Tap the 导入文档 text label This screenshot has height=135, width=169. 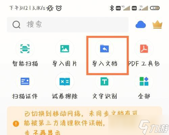pyautogui.click(x=104, y=63)
